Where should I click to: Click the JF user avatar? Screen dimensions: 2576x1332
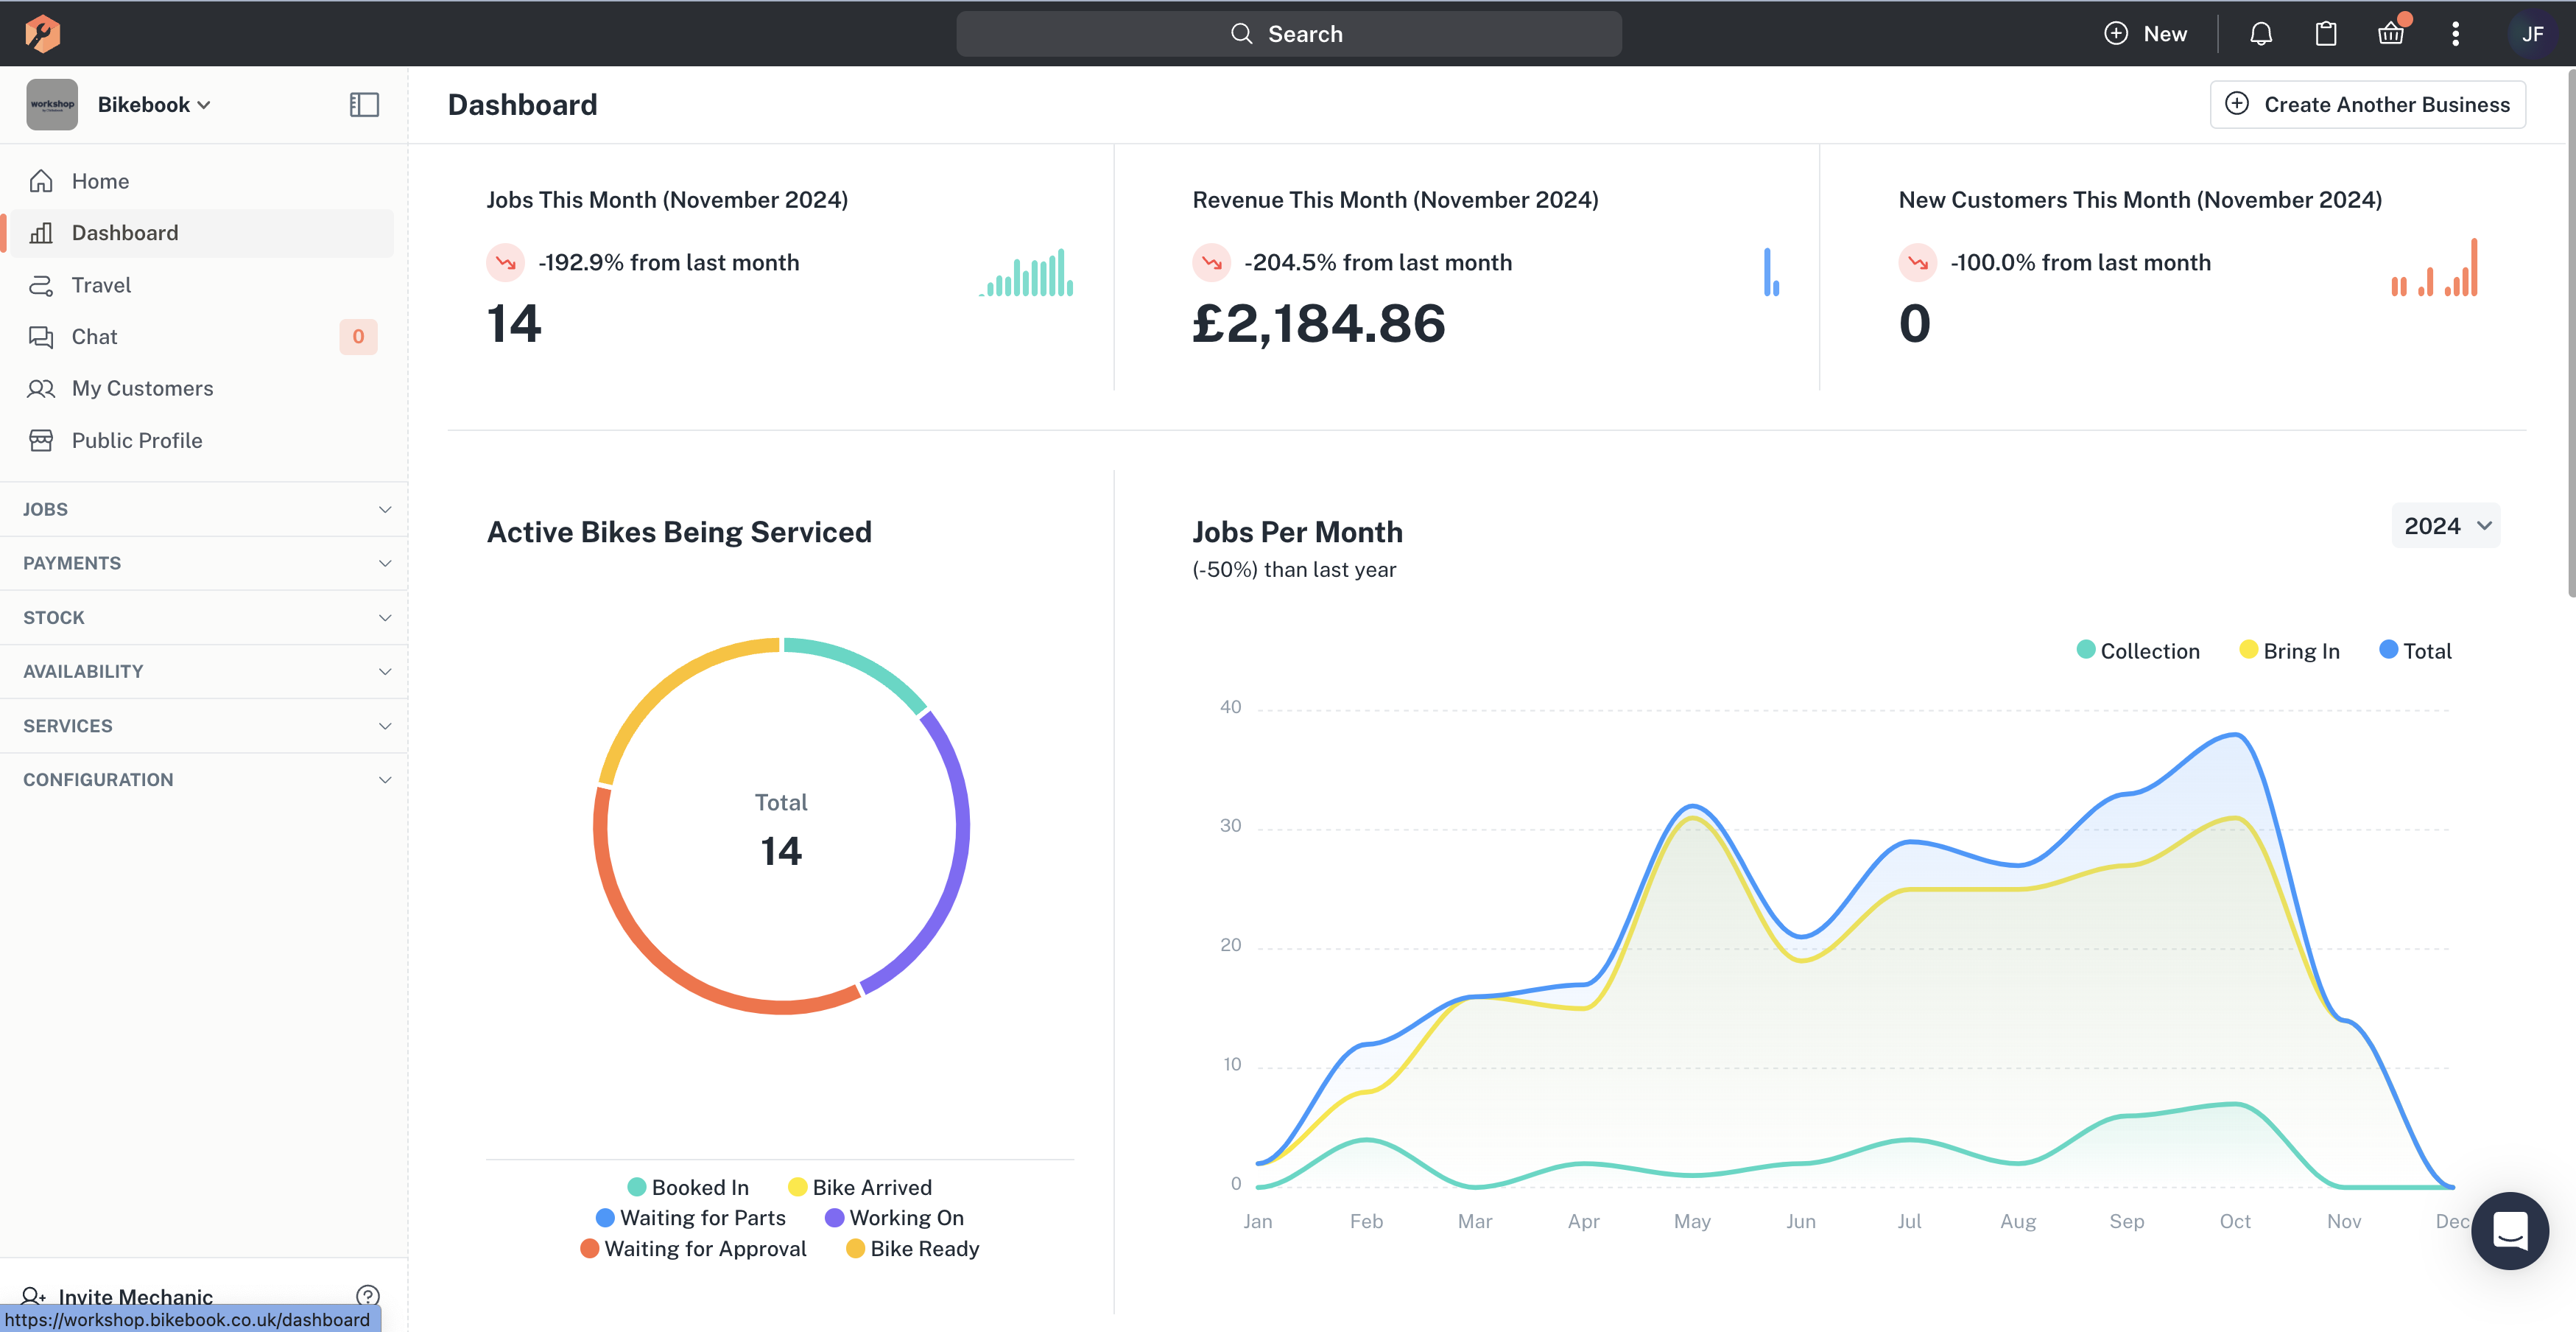(2532, 34)
